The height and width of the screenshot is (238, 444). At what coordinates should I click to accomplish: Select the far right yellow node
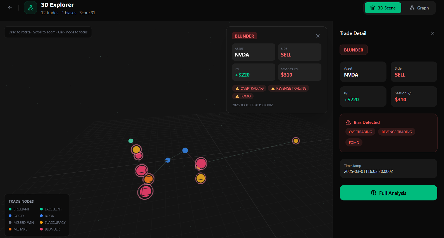[296, 141]
